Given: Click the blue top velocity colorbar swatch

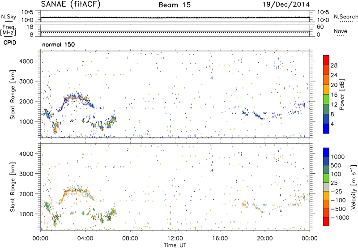Looking at the screenshot, I should [x=326, y=152].
